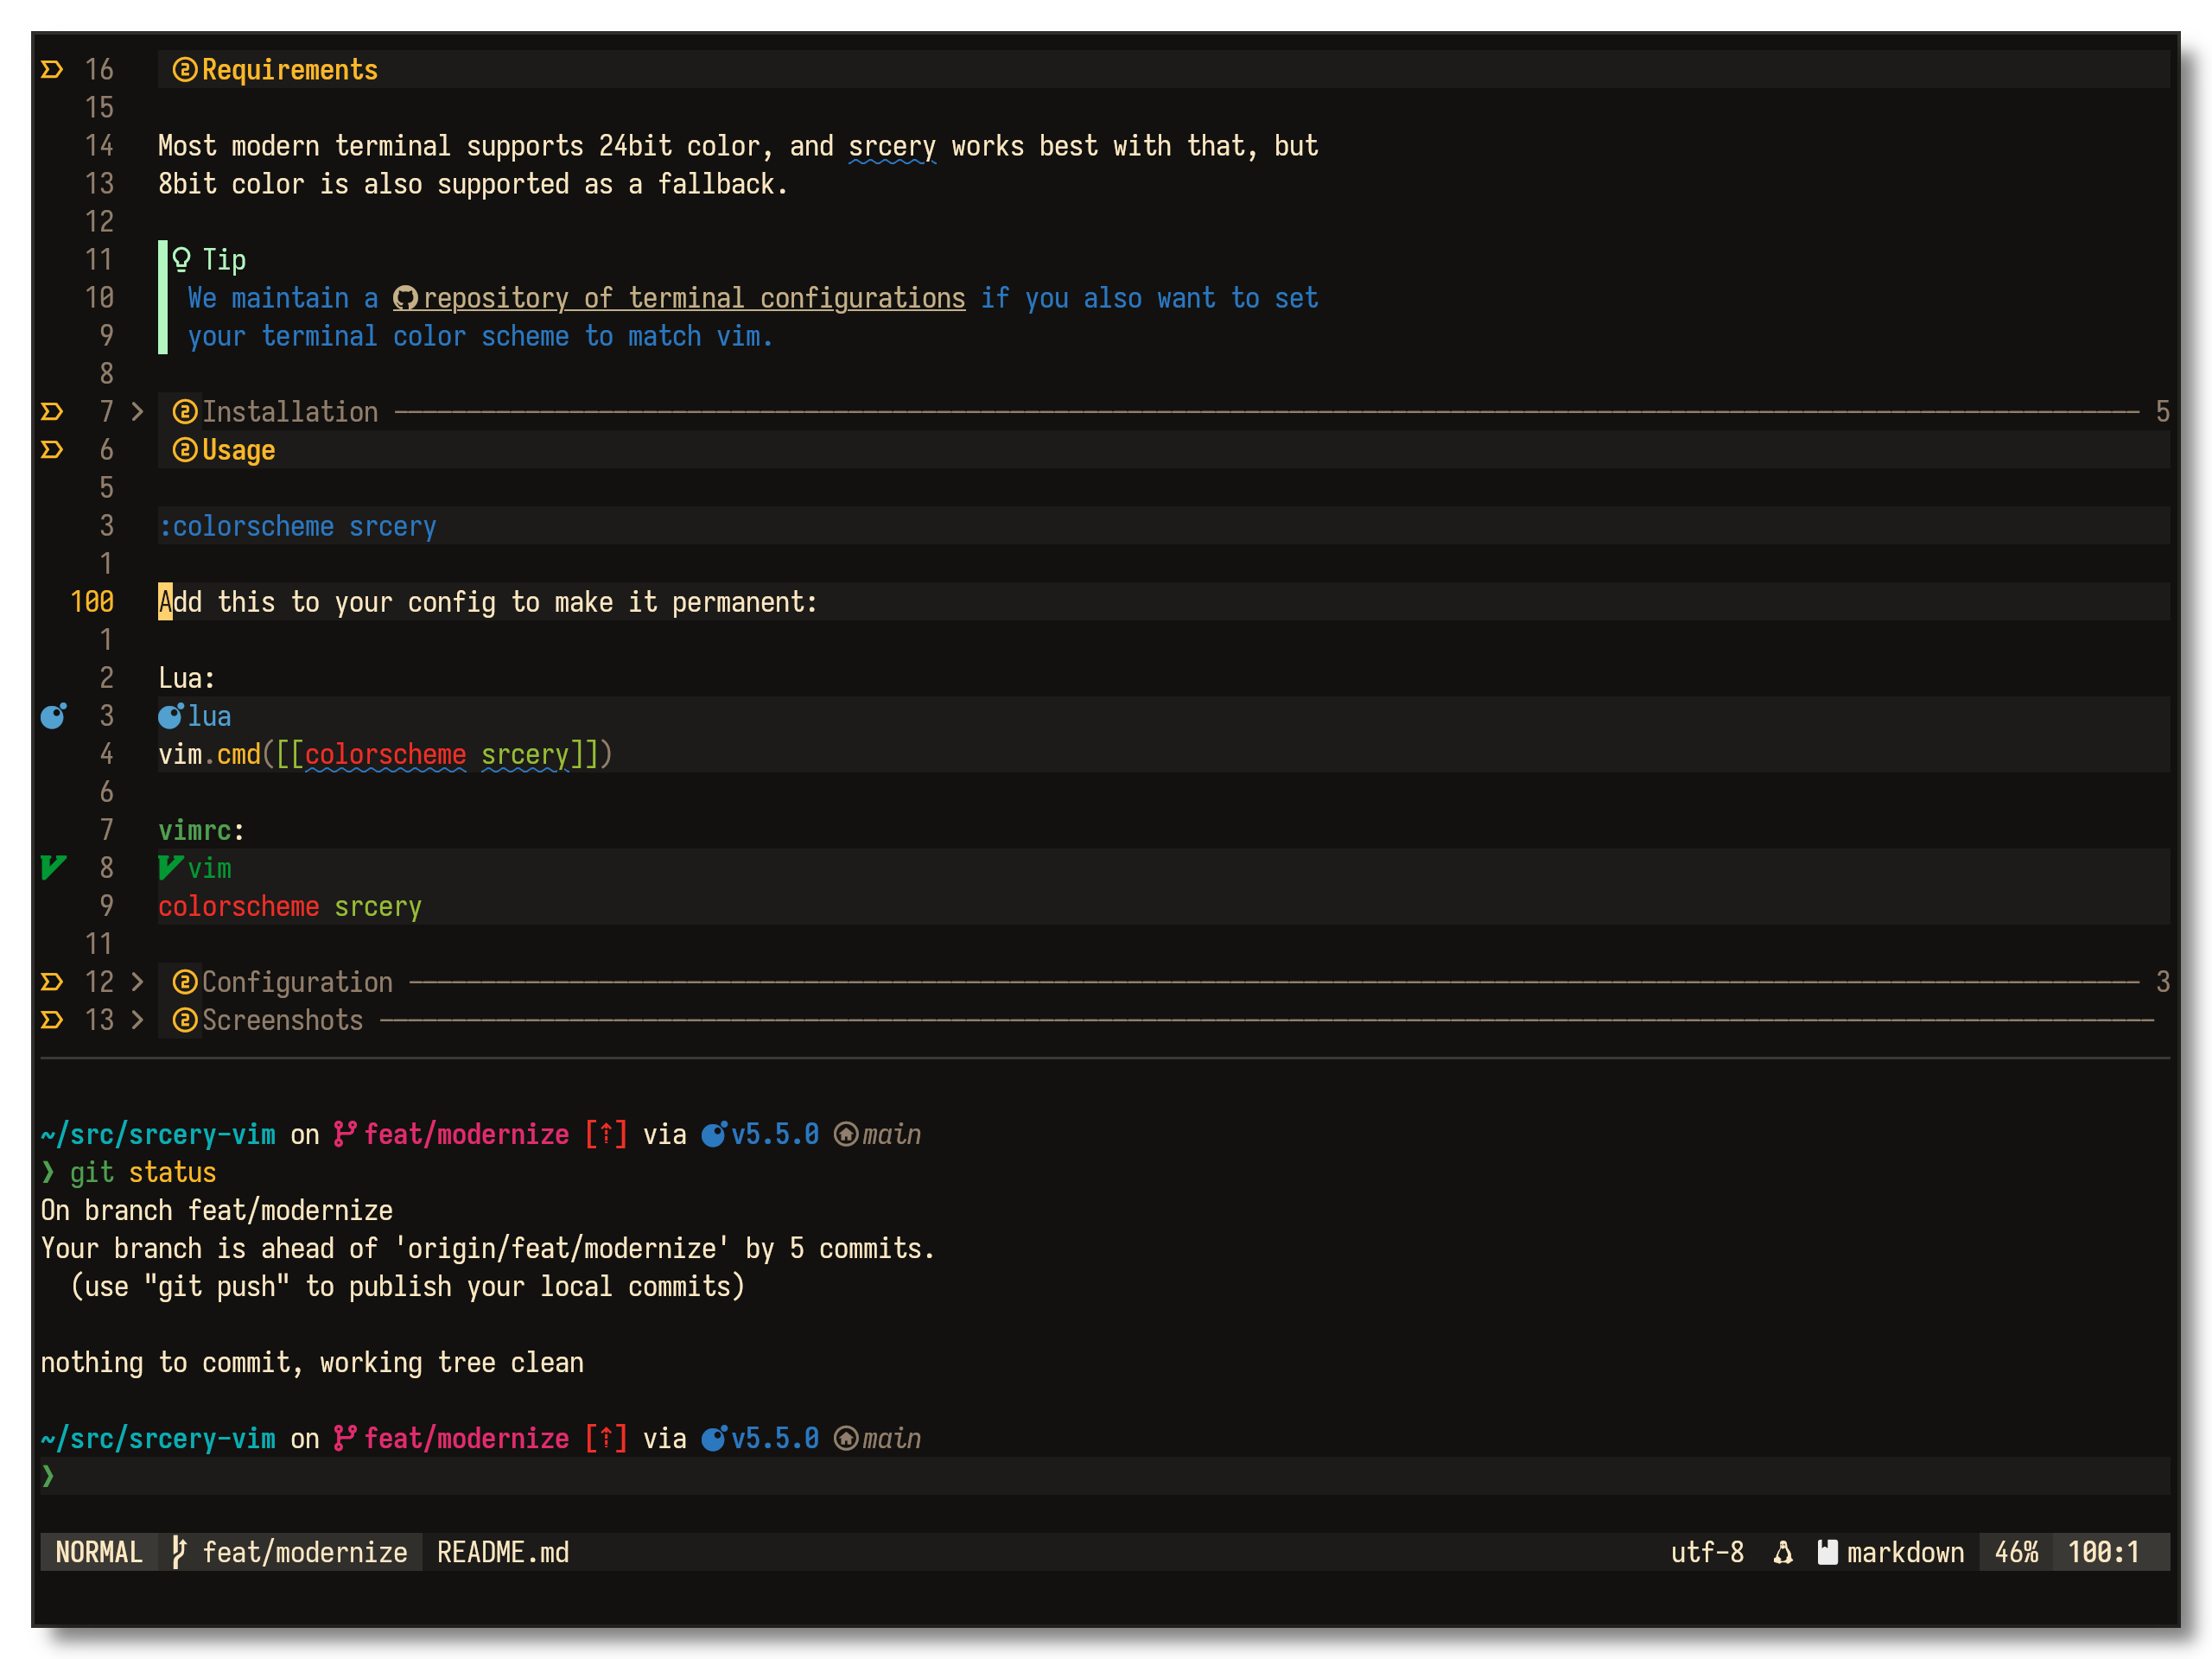This screenshot has height=1659, width=2212.
Task: Click the GitHub icon before repository link
Action: click(405, 298)
